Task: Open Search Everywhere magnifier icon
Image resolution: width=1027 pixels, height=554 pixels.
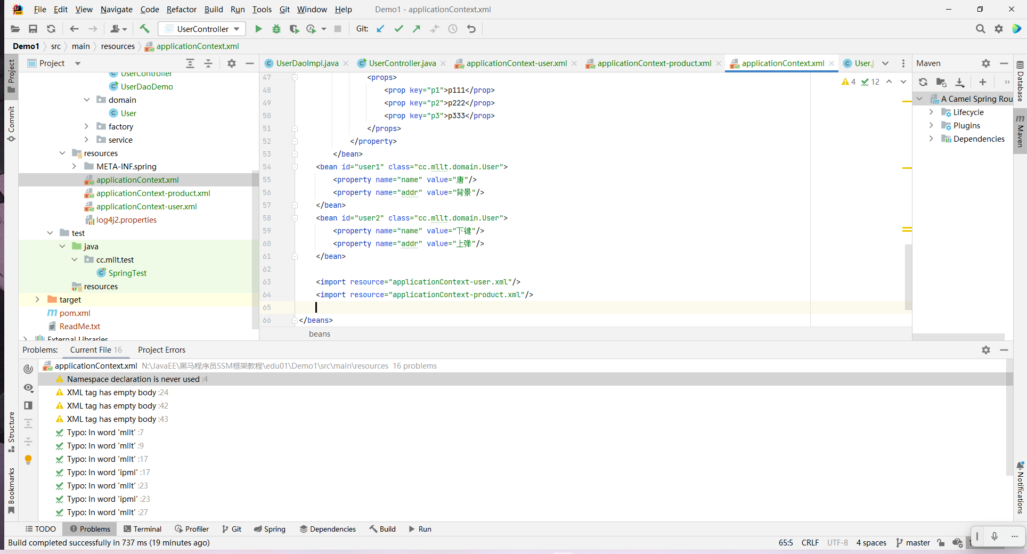Action: pyautogui.click(x=980, y=29)
